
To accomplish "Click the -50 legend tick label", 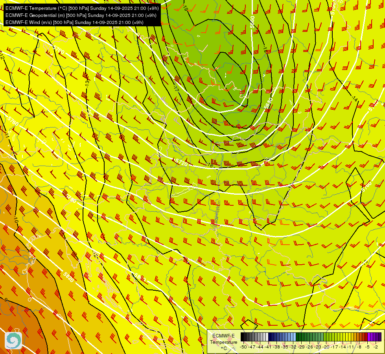I will pyautogui.click(x=243, y=347).
